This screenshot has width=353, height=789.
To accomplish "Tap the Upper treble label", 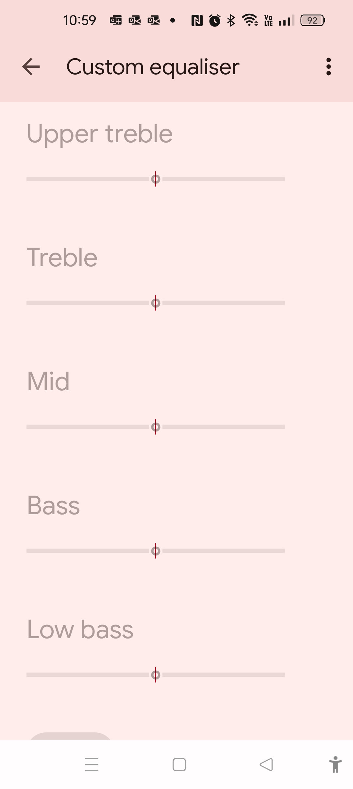I will click(x=100, y=134).
